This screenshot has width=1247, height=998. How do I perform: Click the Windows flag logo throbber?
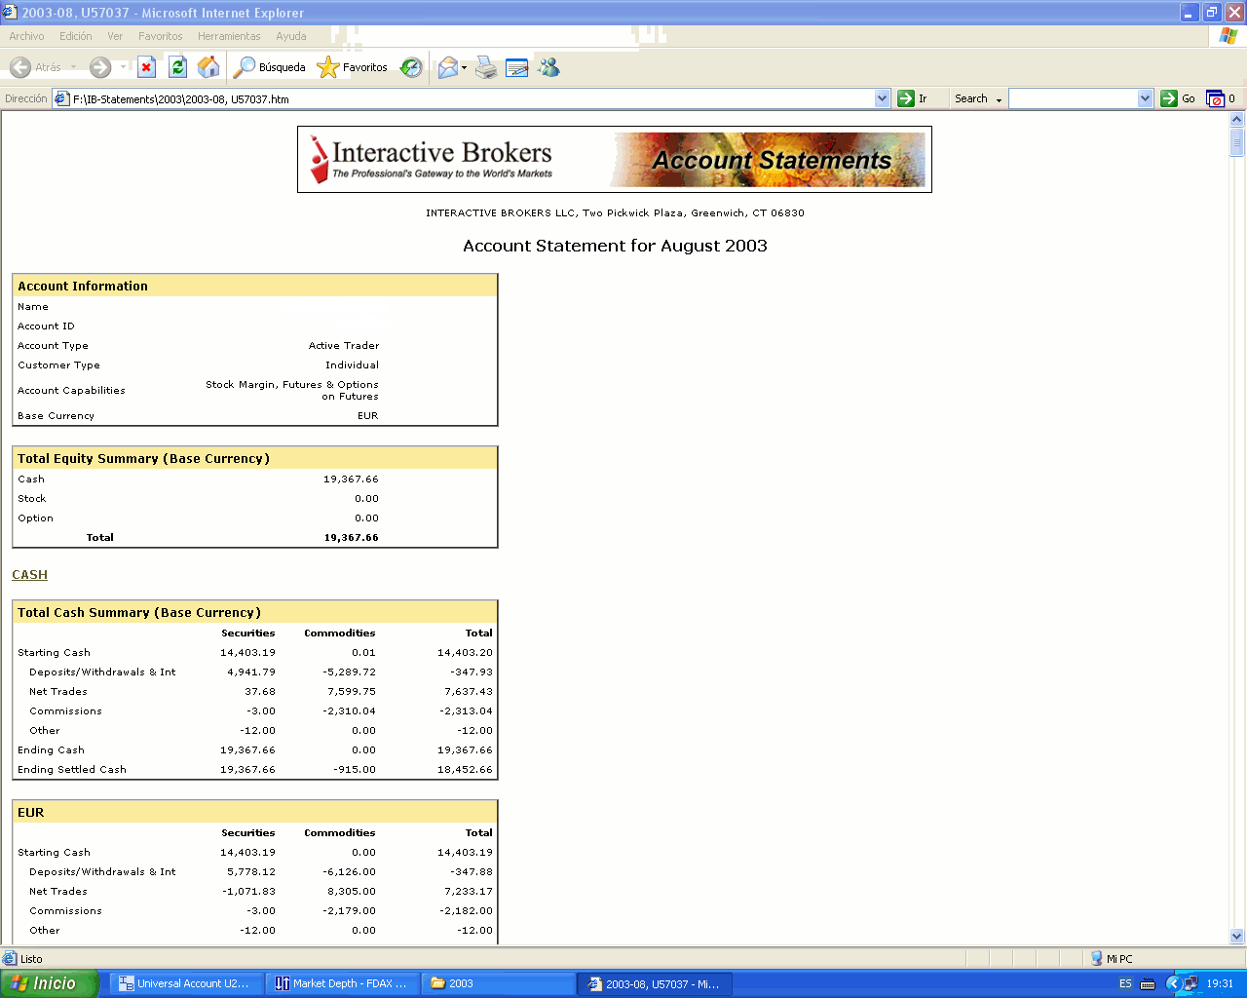[x=1228, y=36]
